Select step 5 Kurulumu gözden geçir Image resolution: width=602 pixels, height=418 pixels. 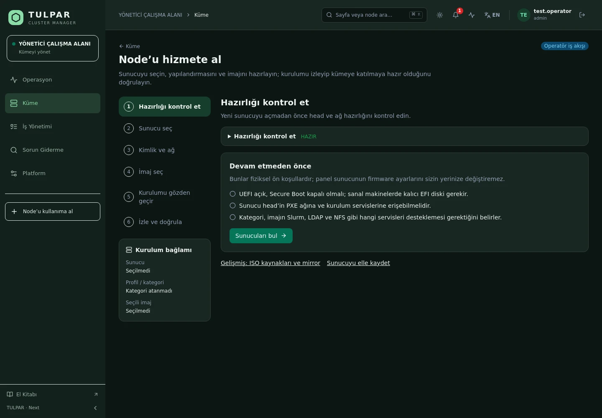pos(165,197)
